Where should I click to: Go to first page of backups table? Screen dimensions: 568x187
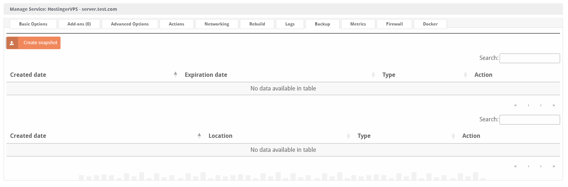click(515, 166)
